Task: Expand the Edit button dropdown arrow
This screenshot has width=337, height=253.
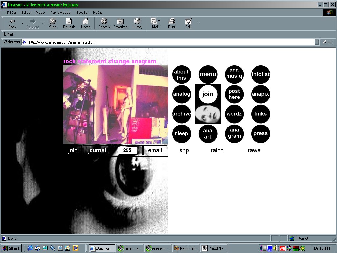Action: (x=198, y=23)
